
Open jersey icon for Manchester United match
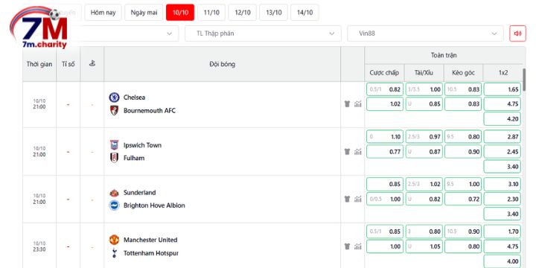pyautogui.click(x=348, y=246)
